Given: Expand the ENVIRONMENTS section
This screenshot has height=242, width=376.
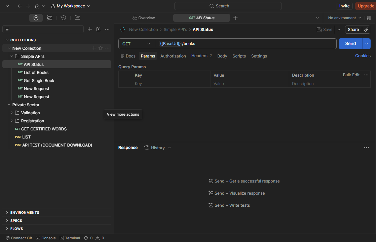Looking at the screenshot, I should (7, 212).
